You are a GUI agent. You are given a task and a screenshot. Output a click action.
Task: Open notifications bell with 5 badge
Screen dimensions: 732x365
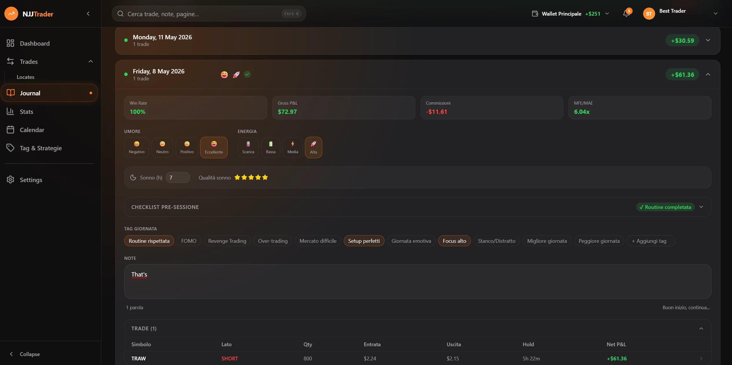click(x=626, y=13)
